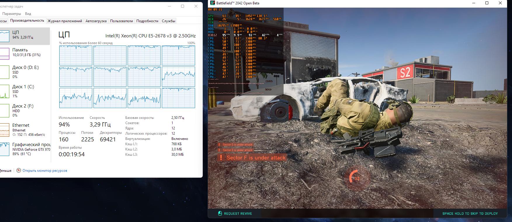
Task: Maximize the Battlefield 2042 window
Action: click(x=487, y=3)
